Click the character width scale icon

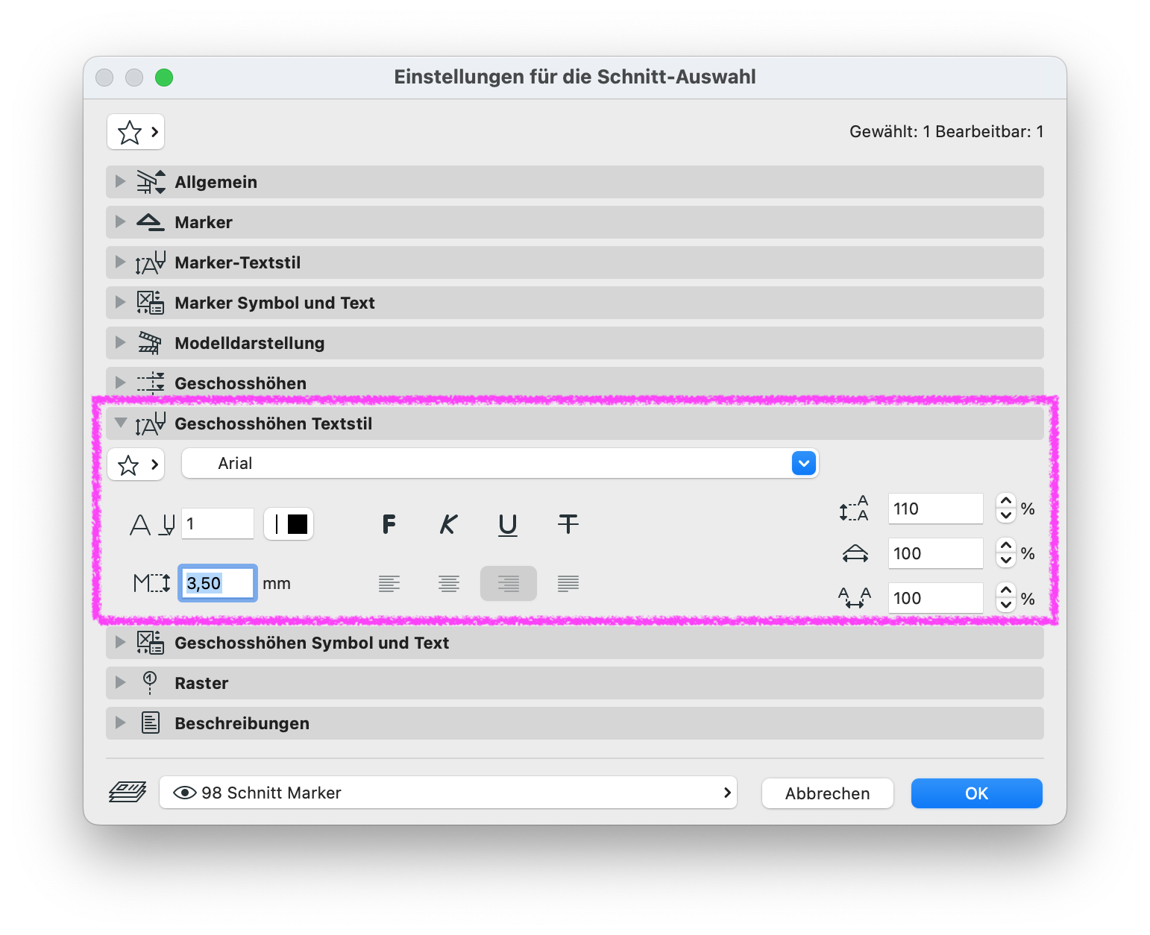point(855,553)
